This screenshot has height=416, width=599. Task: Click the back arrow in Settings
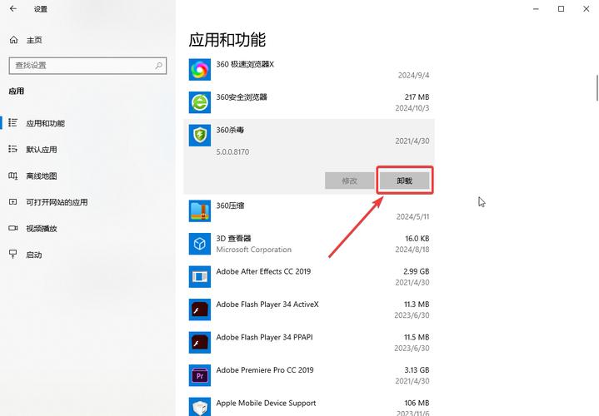[13, 8]
